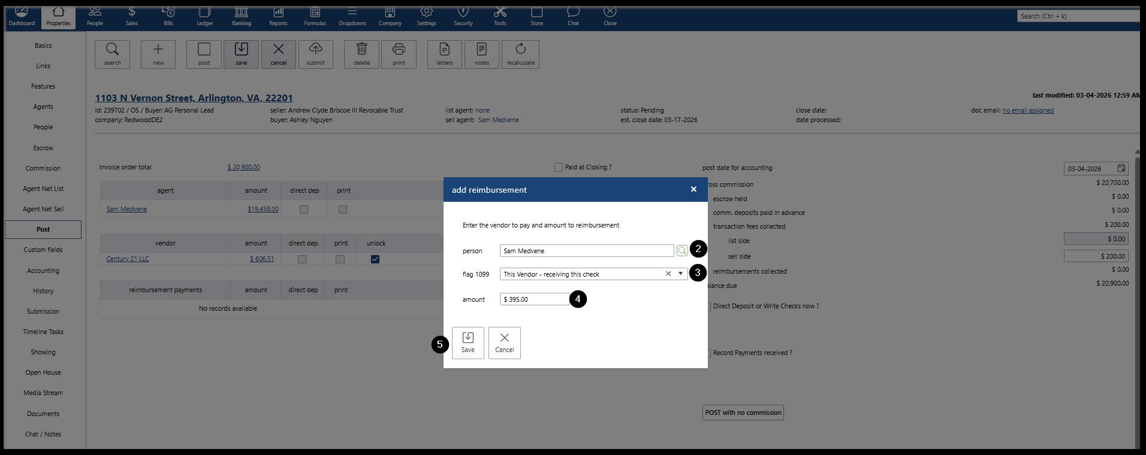This screenshot has width=1146, height=455.
Task: Expand the flag 1099 dropdown arrow
Action: click(680, 274)
